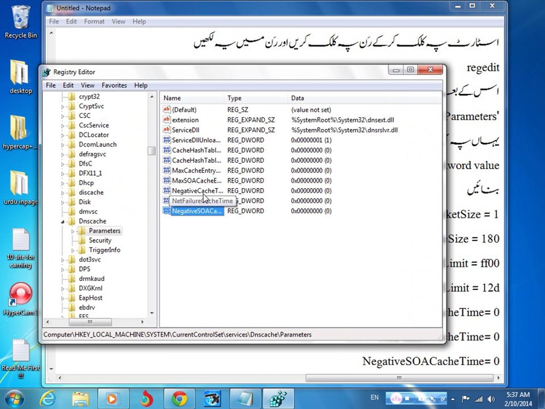The width and height of the screenshot is (545, 409).
Task: Click registry tree horizontal scrollbar thumb
Action: (x=90, y=322)
